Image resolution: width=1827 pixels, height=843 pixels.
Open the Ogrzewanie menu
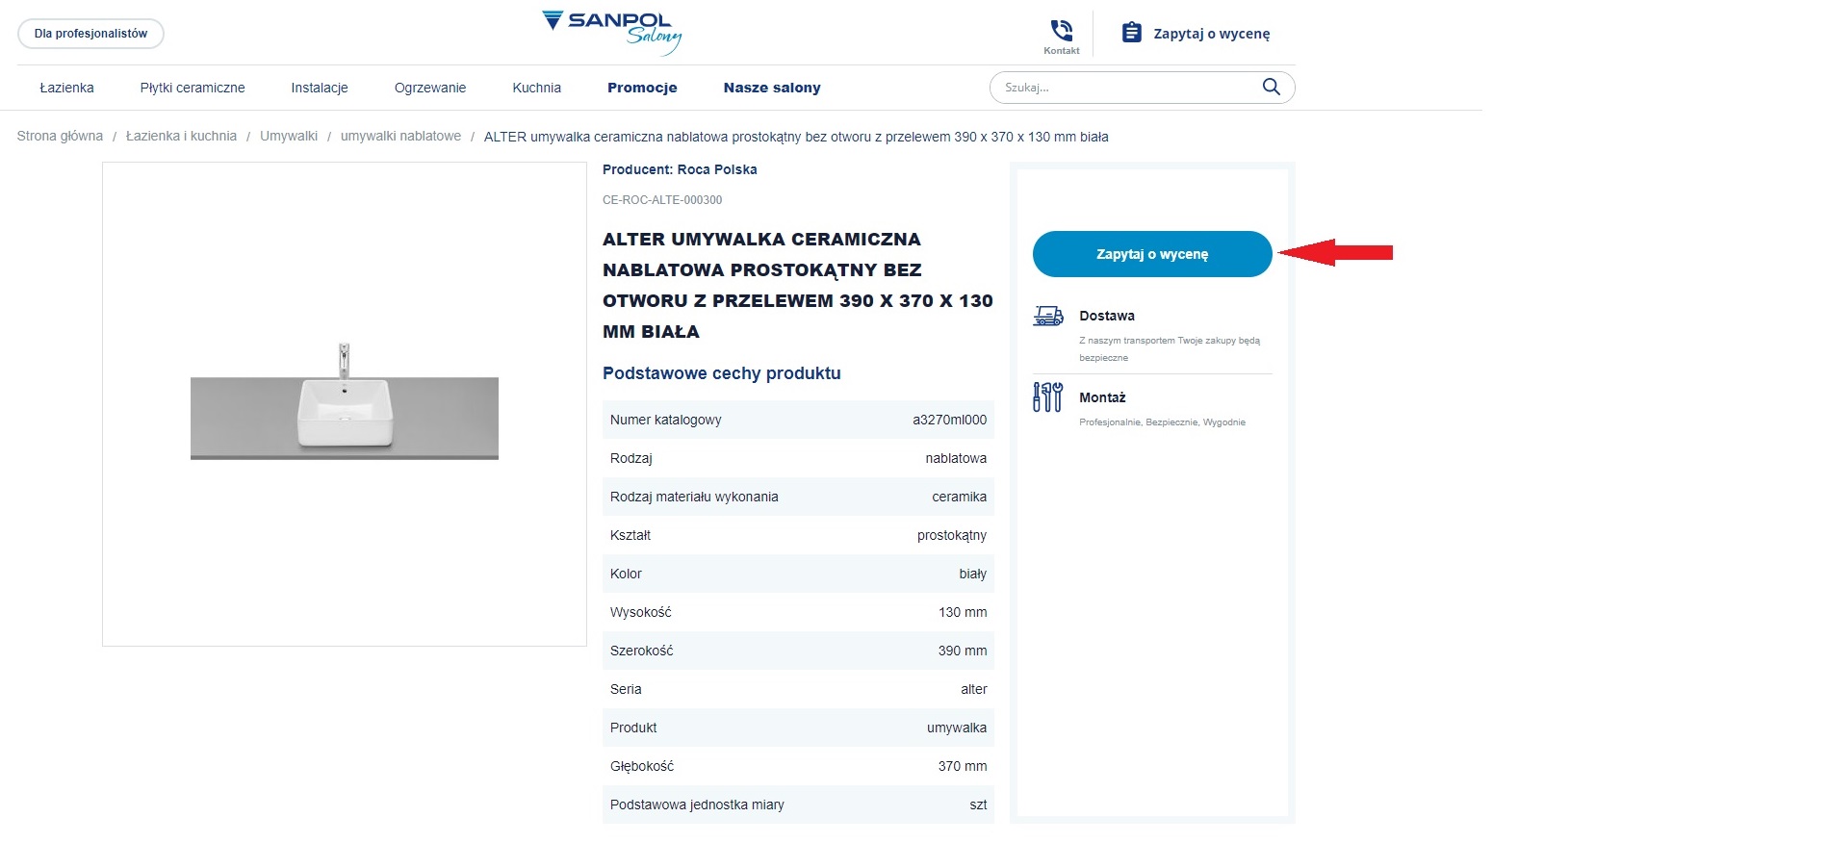(430, 88)
